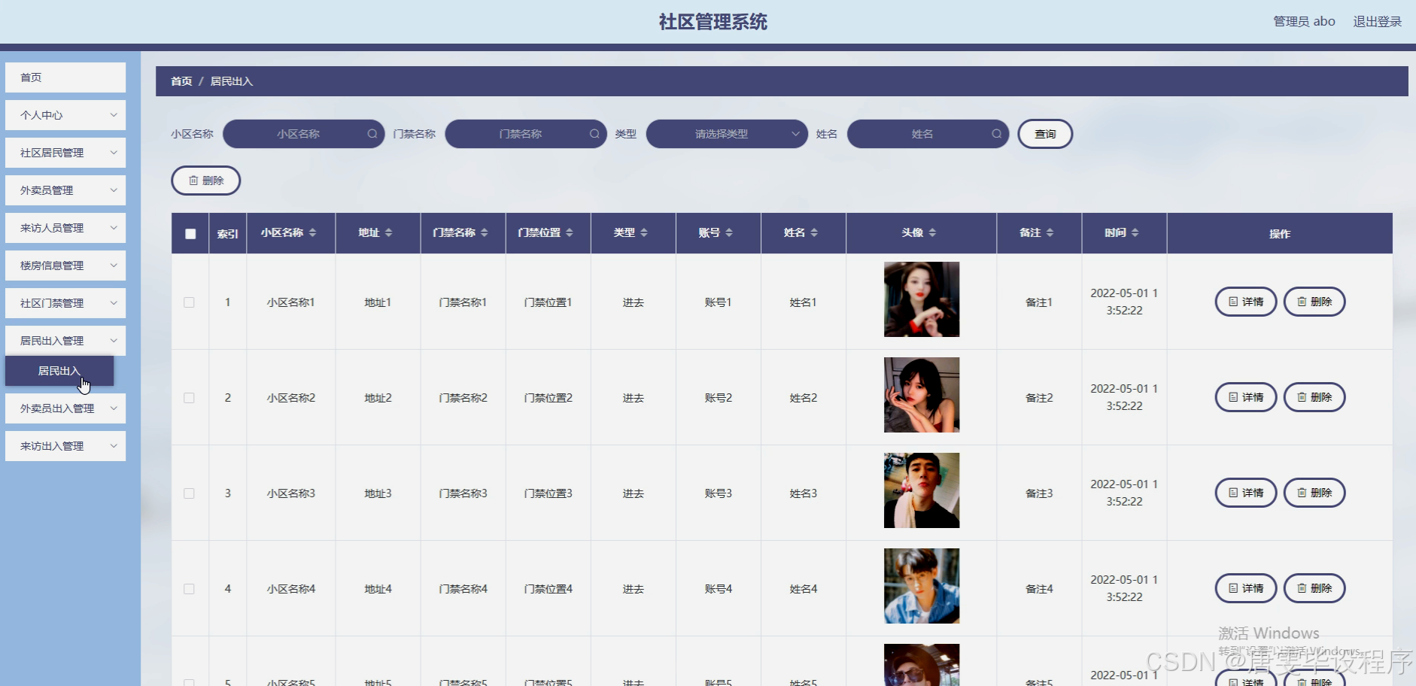Sort by 门禁位置 column arrows
This screenshot has height=686, width=1416.
pos(569,233)
